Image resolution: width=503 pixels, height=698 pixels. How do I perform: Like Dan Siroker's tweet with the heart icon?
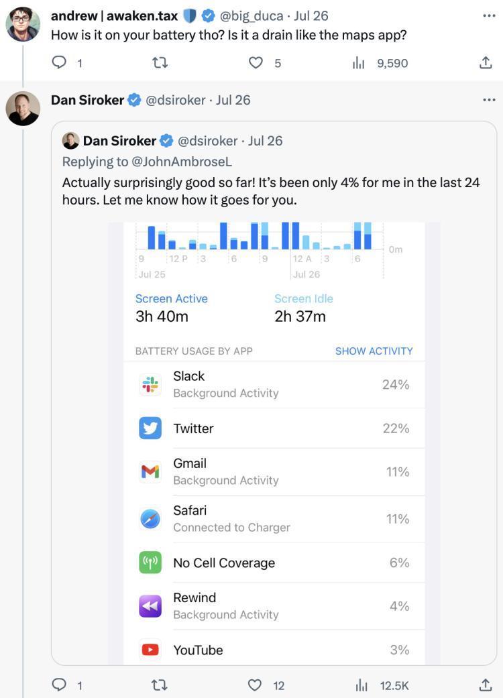click(254, 685)
